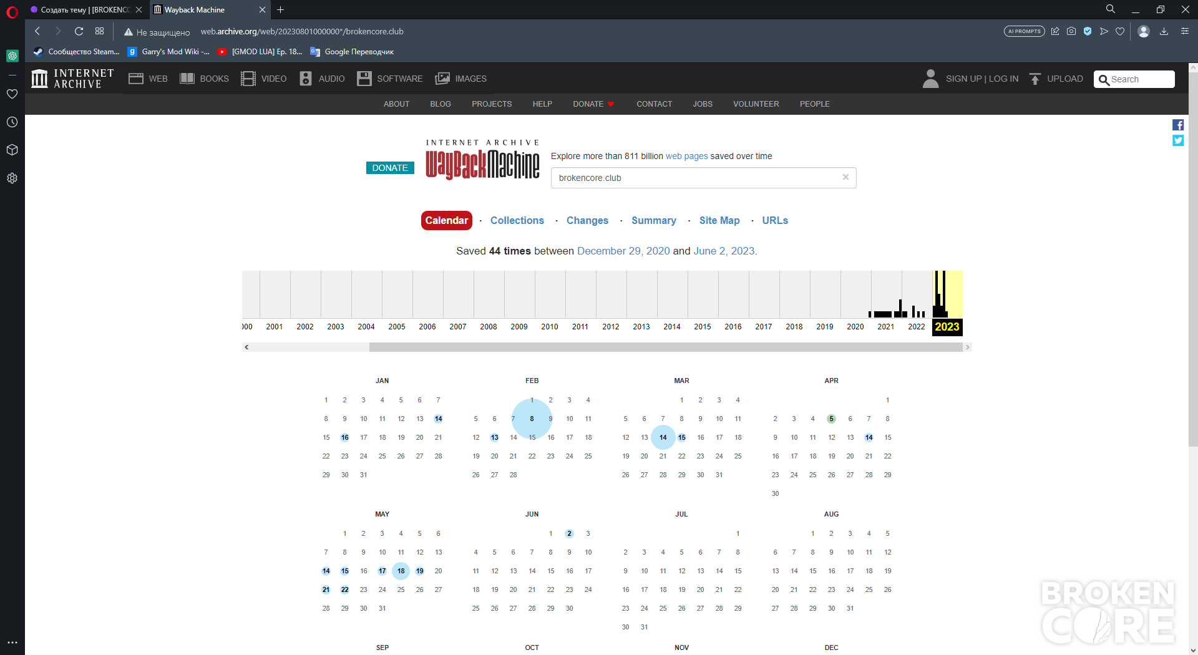Open Opera sidebar settings gear
This screenshot has width=1198, height=655.
tap(12, 178)
